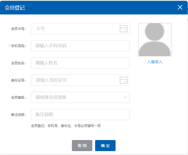Click the hint text below 备注说明 field
The height and width of the screenshot is (155, 188).
[x=66, y=126]
